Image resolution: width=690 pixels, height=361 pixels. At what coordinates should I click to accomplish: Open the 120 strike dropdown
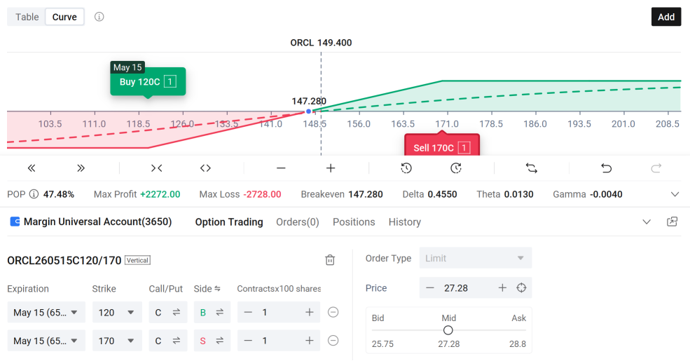117,312
